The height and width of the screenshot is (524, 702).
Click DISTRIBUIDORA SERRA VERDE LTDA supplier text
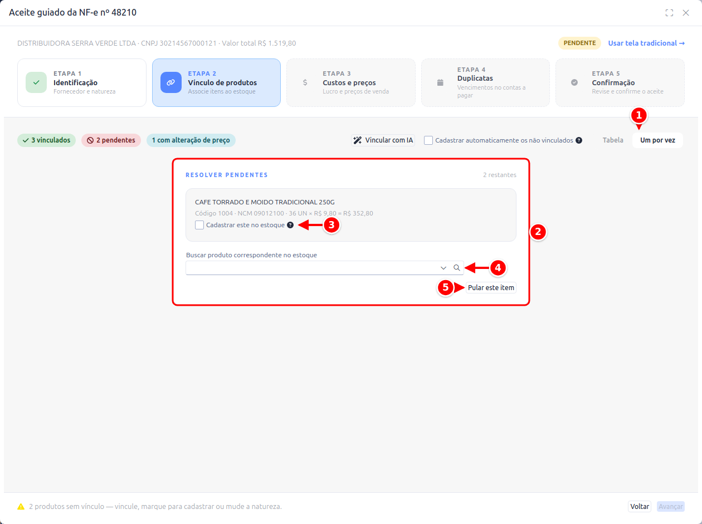tap(76, 43)
